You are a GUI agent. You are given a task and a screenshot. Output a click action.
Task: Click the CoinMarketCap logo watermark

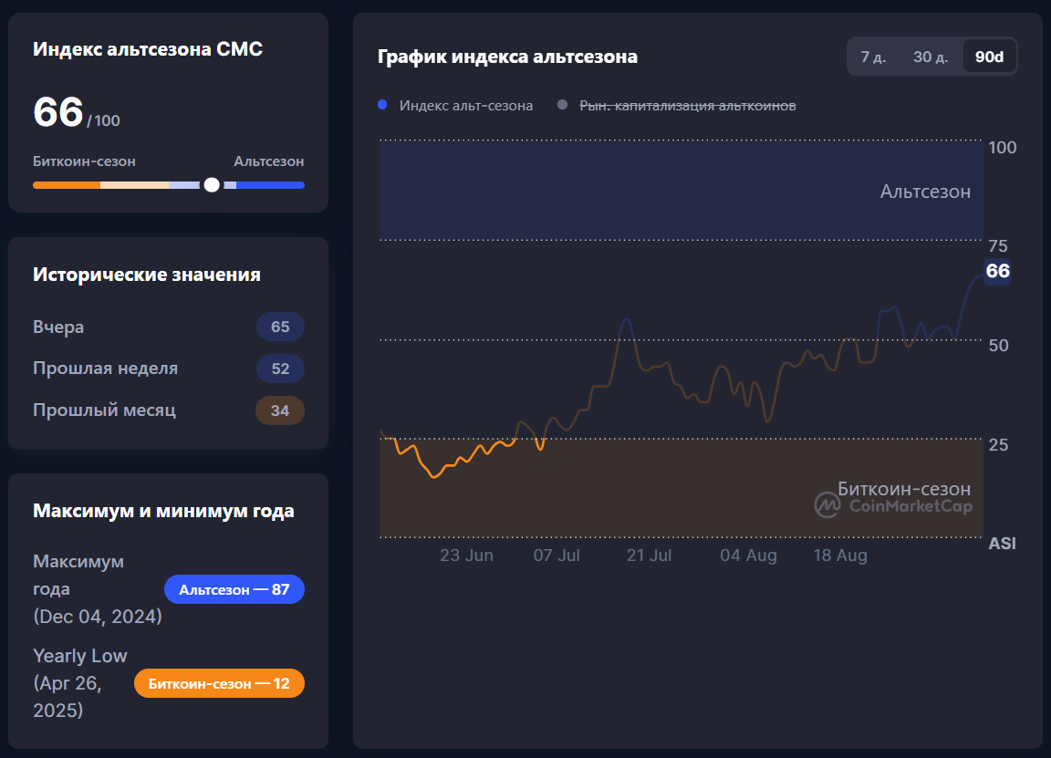(893, 505)
